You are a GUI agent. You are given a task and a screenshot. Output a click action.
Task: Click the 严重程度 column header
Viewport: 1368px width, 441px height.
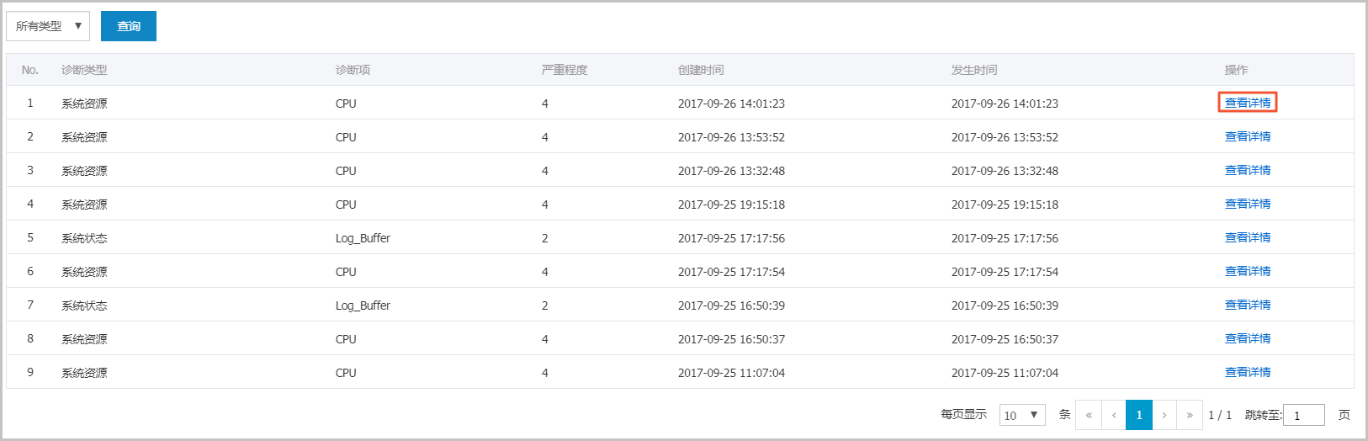pyautogui.click(x=565, y=70)
